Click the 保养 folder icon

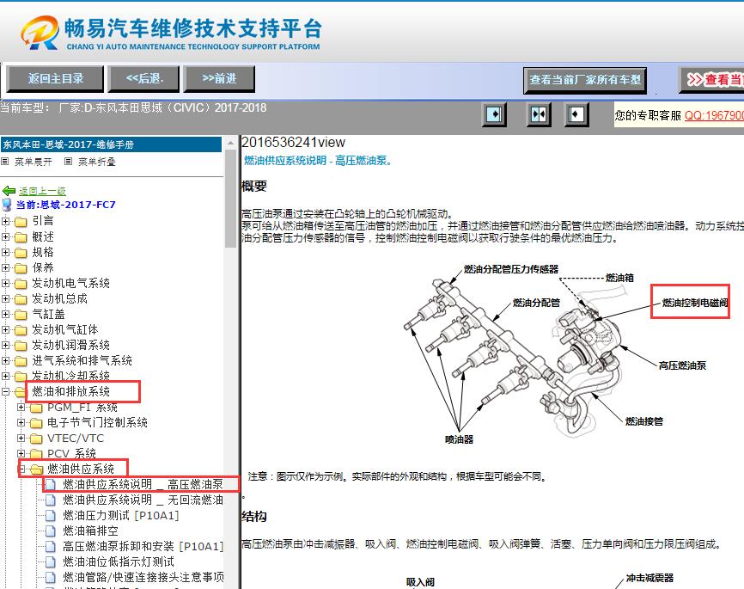click(21, 268)
